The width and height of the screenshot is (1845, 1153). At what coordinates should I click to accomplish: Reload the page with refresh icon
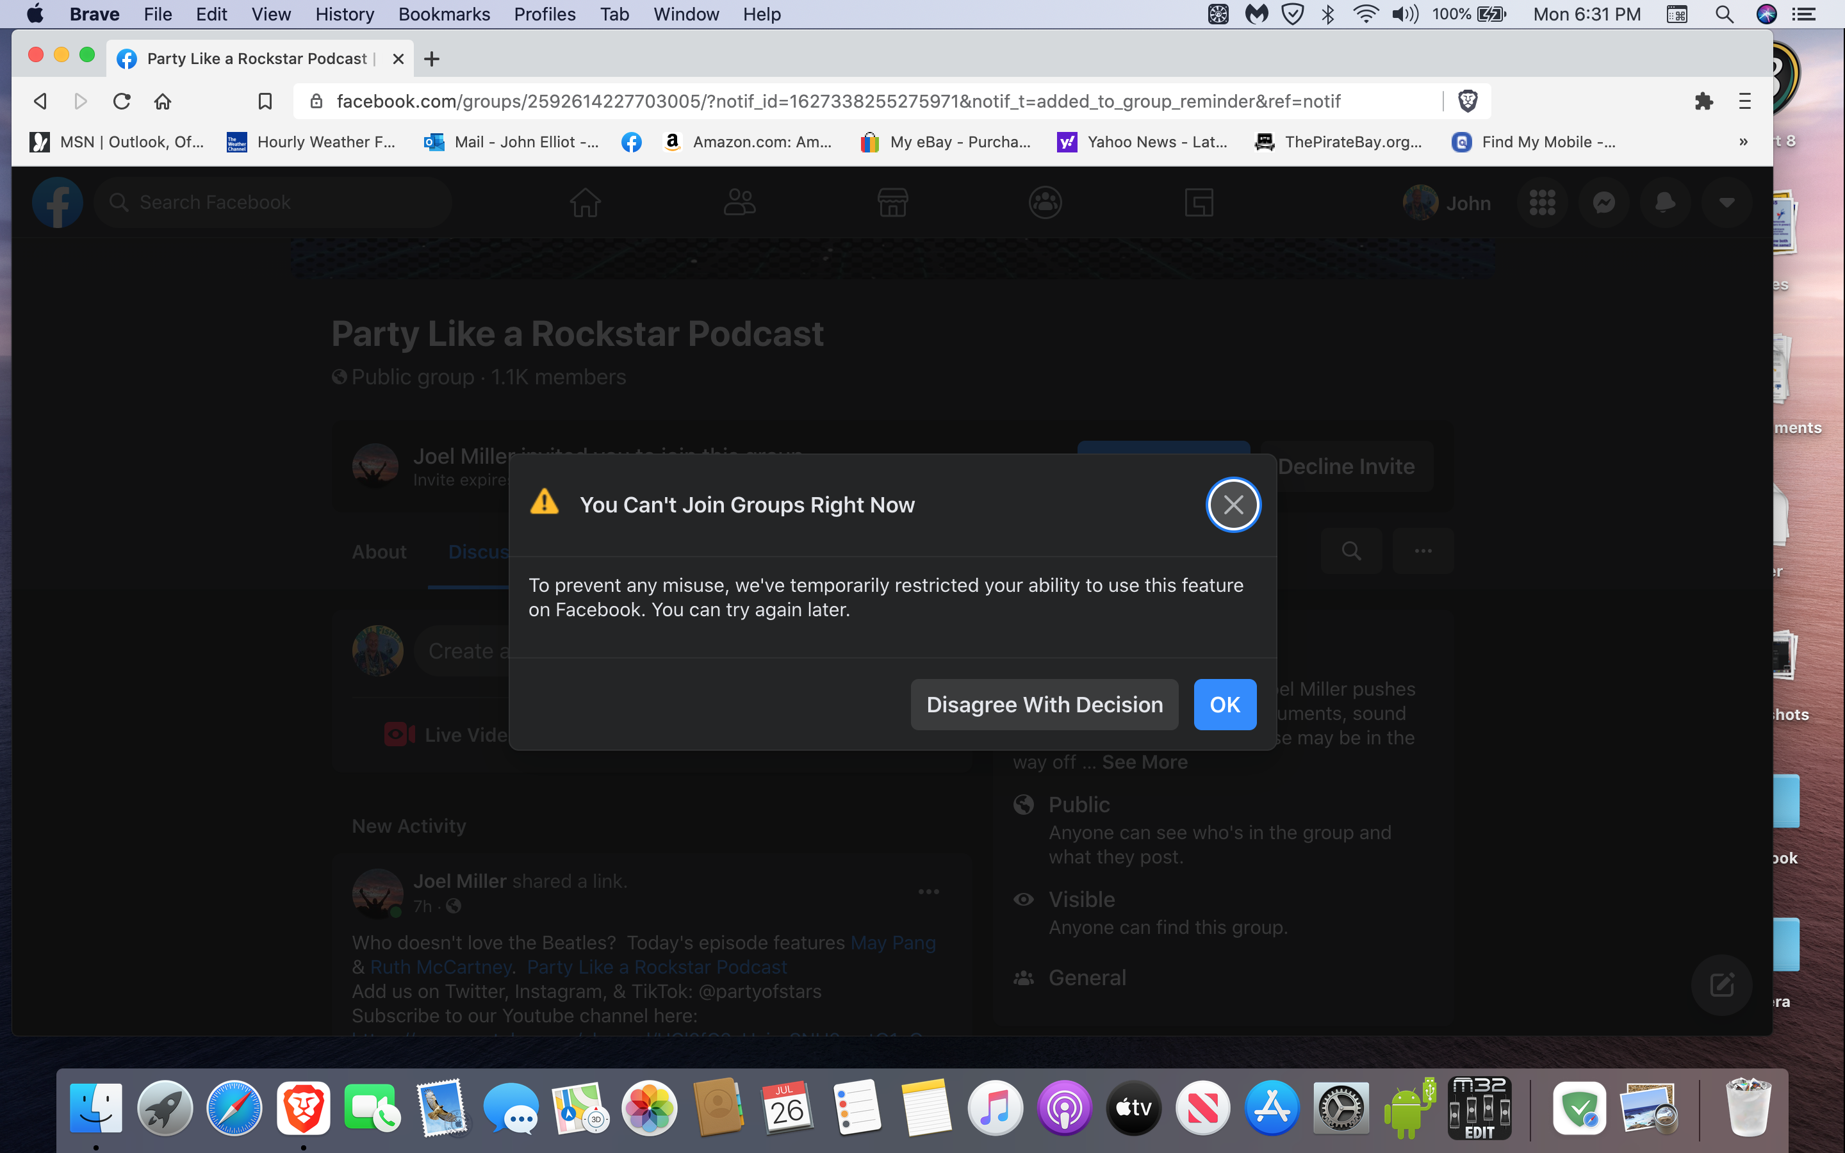pyautogui.click(x=121, y=101)
